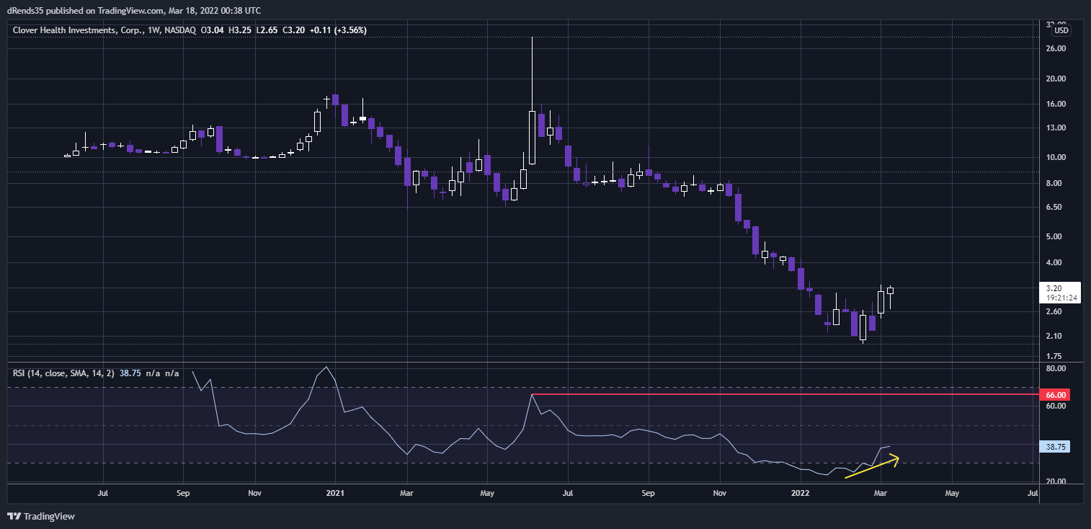
Task: Click the red horizontal RSI resistance line
Action: tap(785, 394)
